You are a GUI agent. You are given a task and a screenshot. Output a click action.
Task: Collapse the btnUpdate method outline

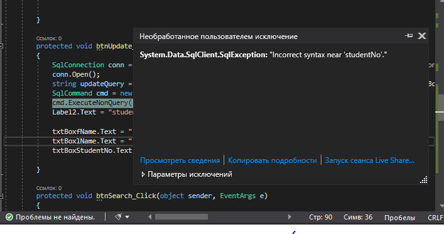click(x=1, y=46)
